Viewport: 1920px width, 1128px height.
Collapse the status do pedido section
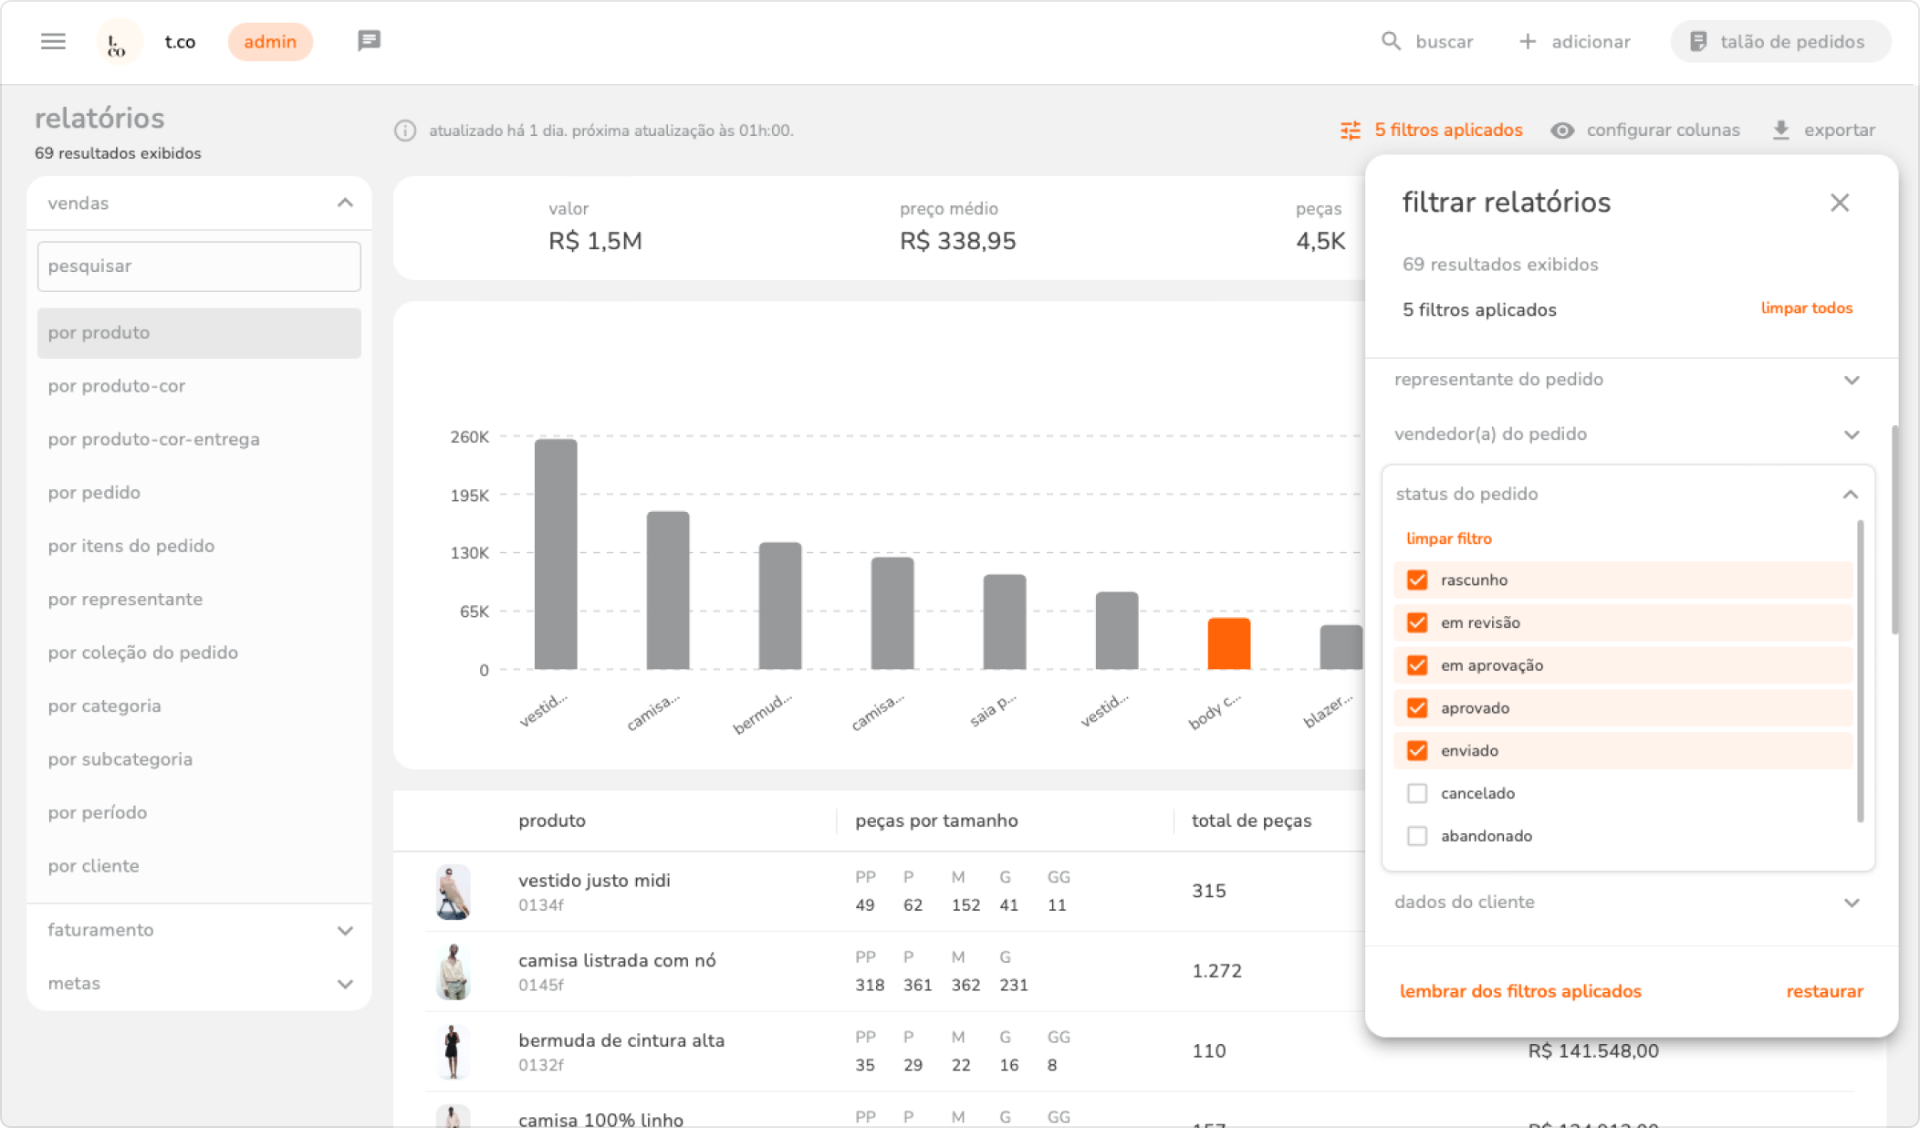(1850, 495)
